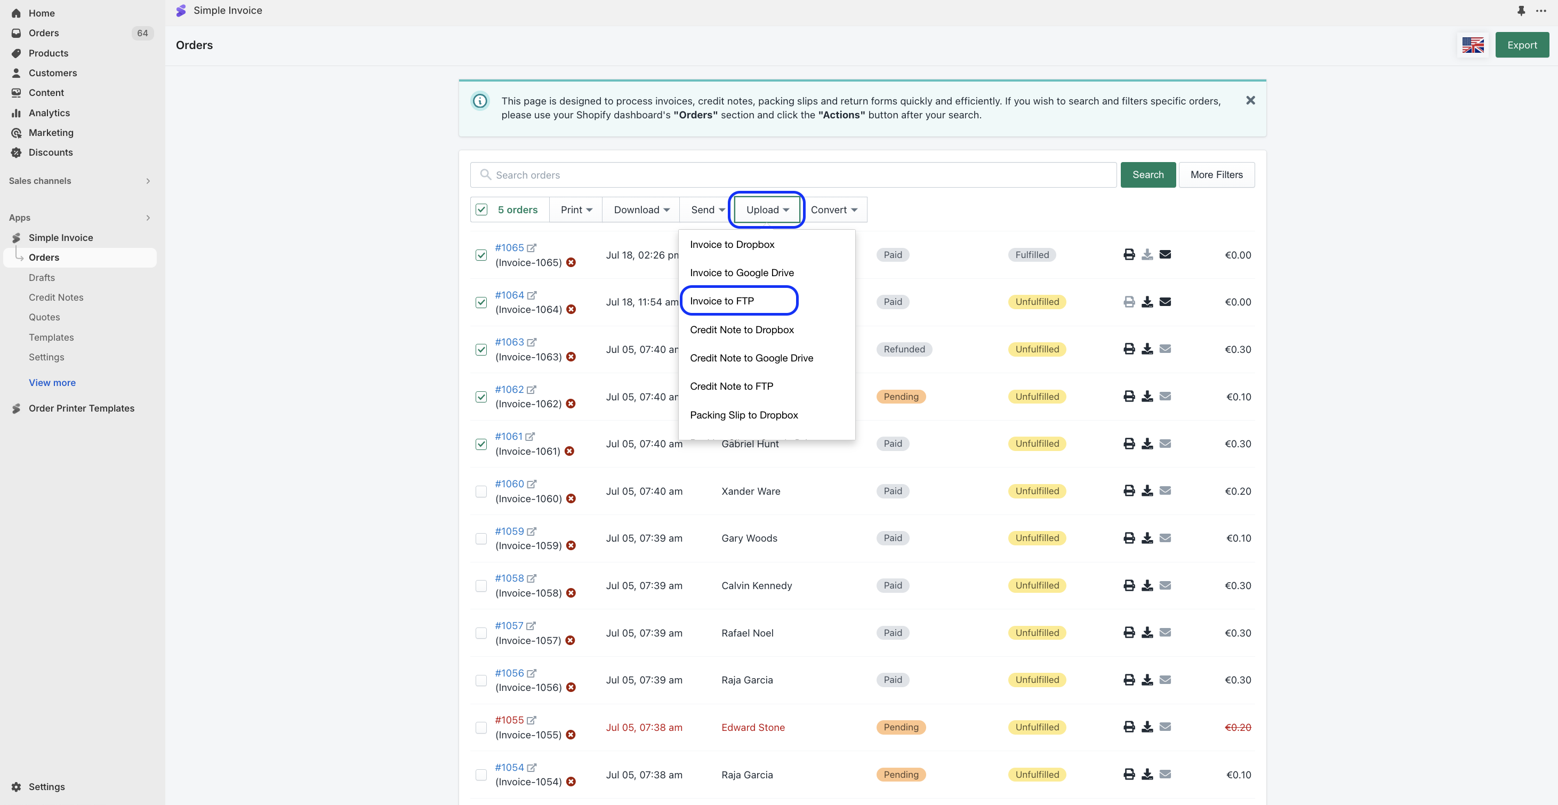Open external link icon next to #1059
Viewport: 1558px width, 805px height.
point(532,531)
